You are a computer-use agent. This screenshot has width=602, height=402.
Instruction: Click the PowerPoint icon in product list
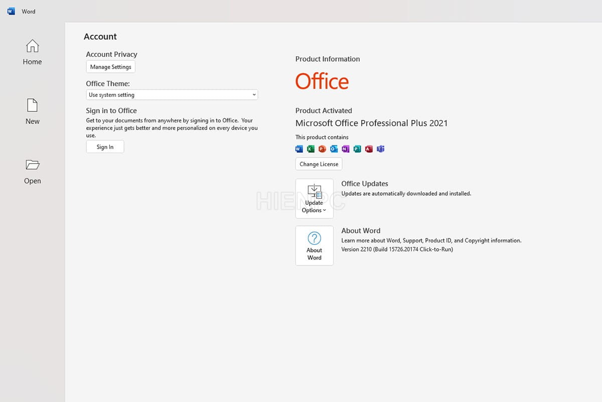(322, 149)
